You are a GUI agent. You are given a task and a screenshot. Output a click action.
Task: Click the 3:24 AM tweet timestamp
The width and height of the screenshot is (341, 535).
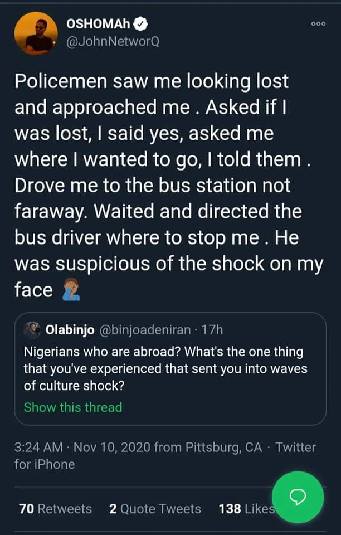pos(38,447)
